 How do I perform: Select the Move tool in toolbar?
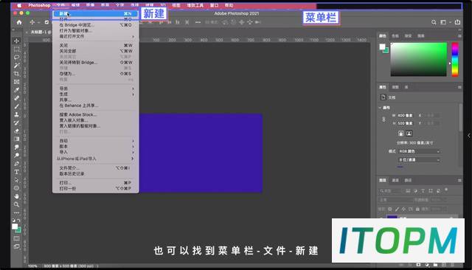point(16,41)
